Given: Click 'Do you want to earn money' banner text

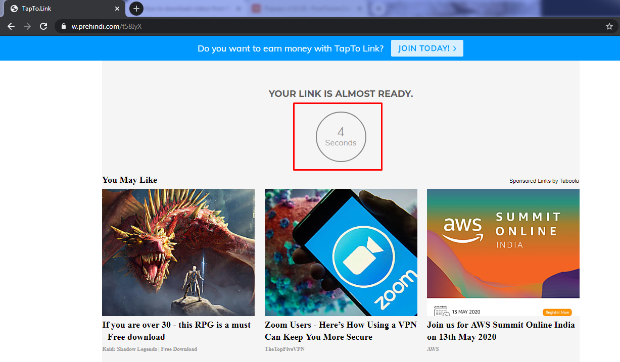Looking at the screenshot, I should (291, 48).
